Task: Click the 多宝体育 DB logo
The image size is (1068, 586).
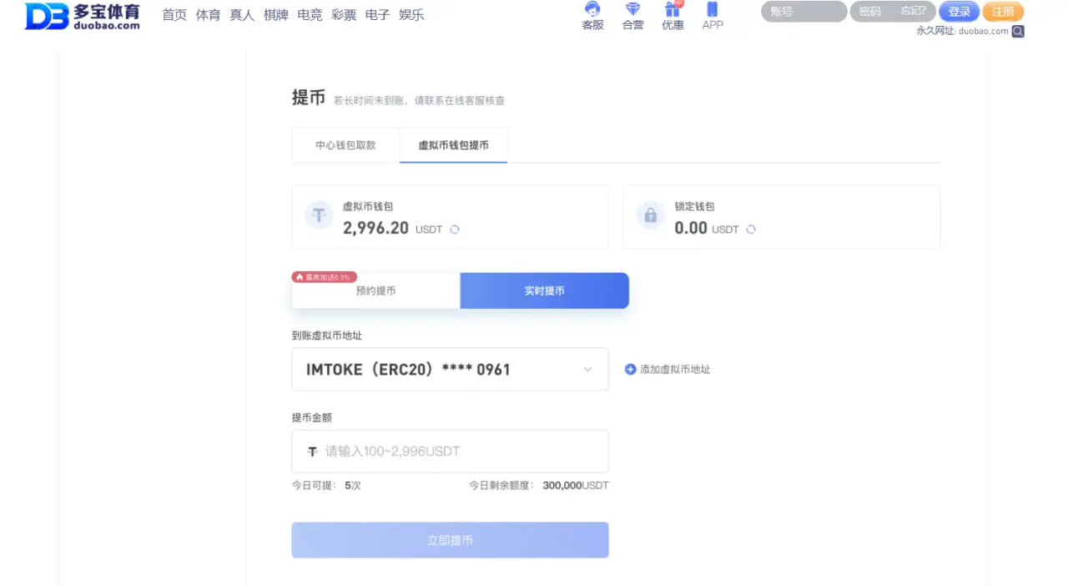Action: pyautogui.click(x=81, y=14)
